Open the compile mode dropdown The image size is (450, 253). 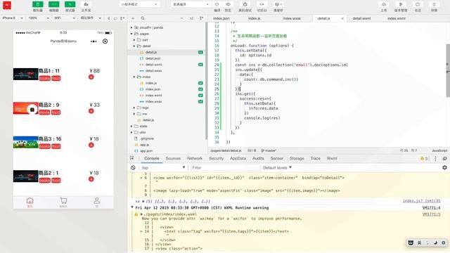point(191,4)
